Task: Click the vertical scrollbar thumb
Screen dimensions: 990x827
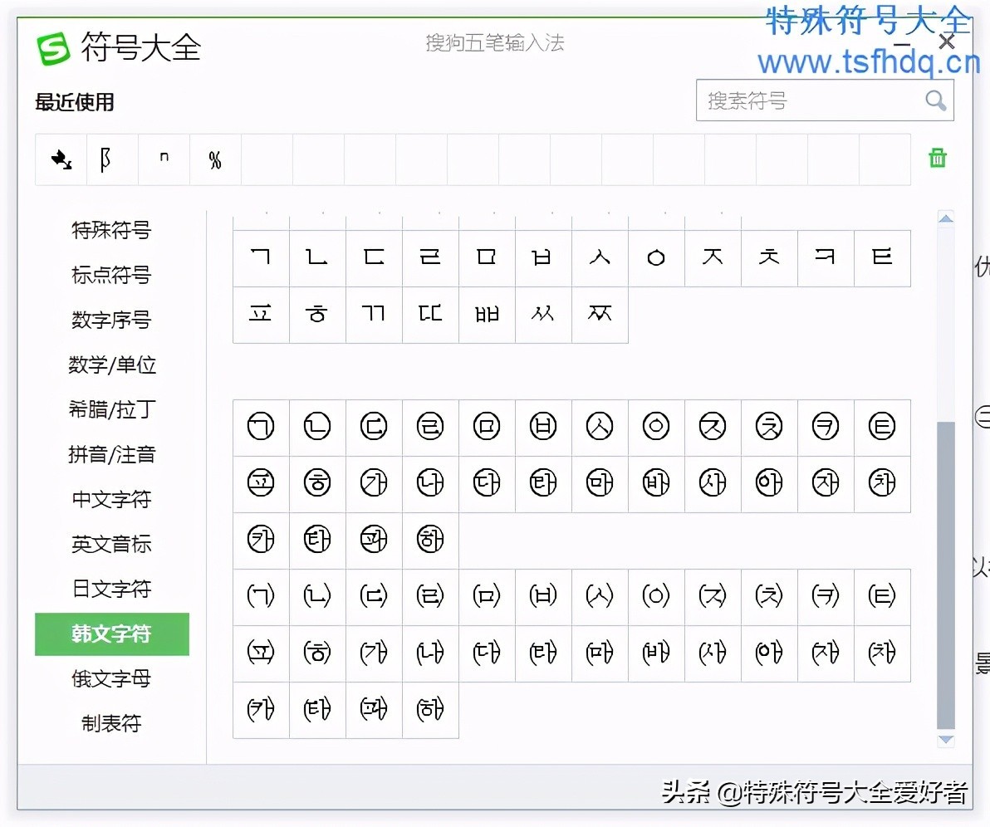Action: [946, 573]
